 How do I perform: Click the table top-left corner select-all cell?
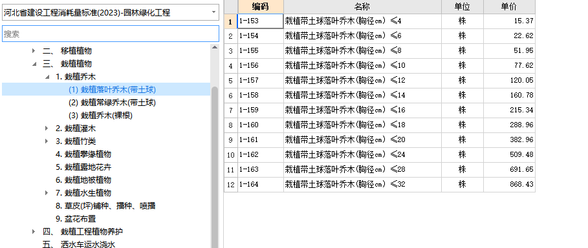click(x=231, y=6)
